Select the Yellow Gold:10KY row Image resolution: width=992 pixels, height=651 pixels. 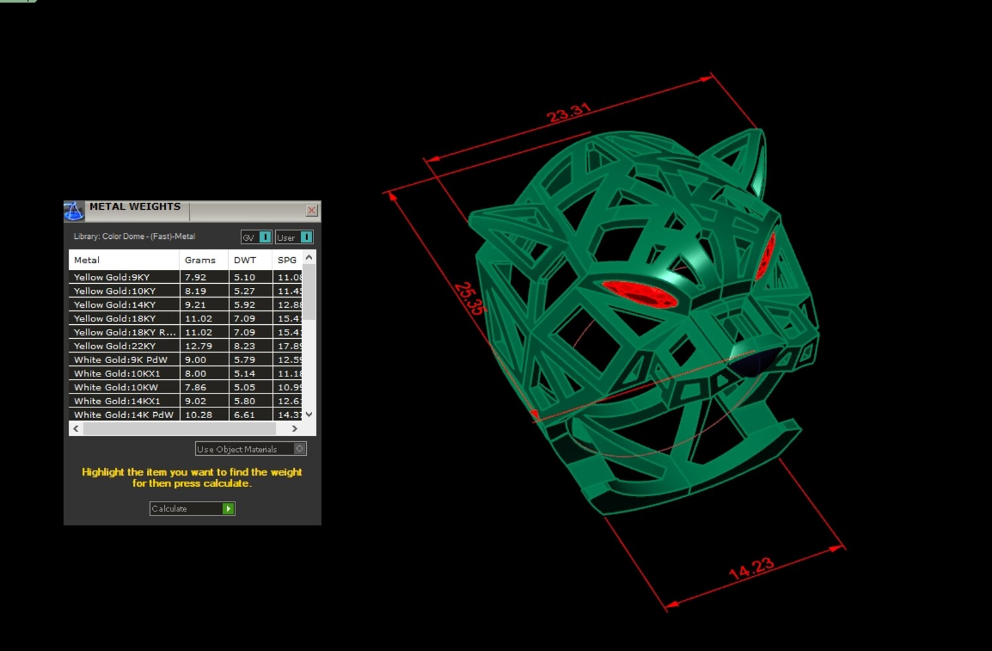click(185, 291)
